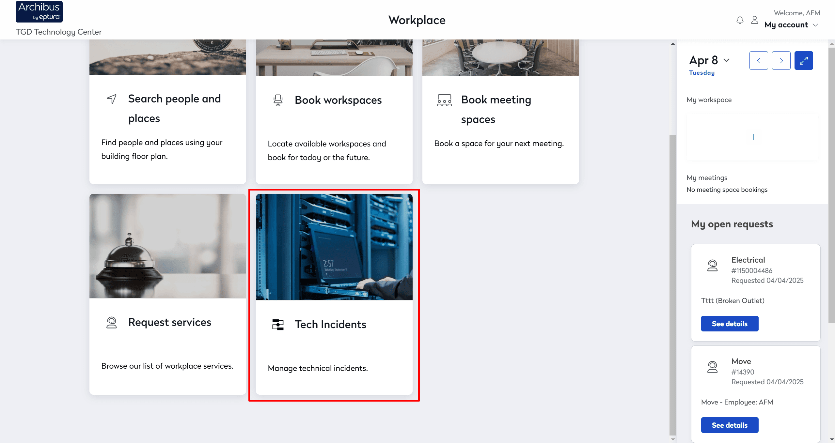The height and width of the screenshot is (443, 835).
Task: Click the right panel vertical scrollbar
Action: 832,185
